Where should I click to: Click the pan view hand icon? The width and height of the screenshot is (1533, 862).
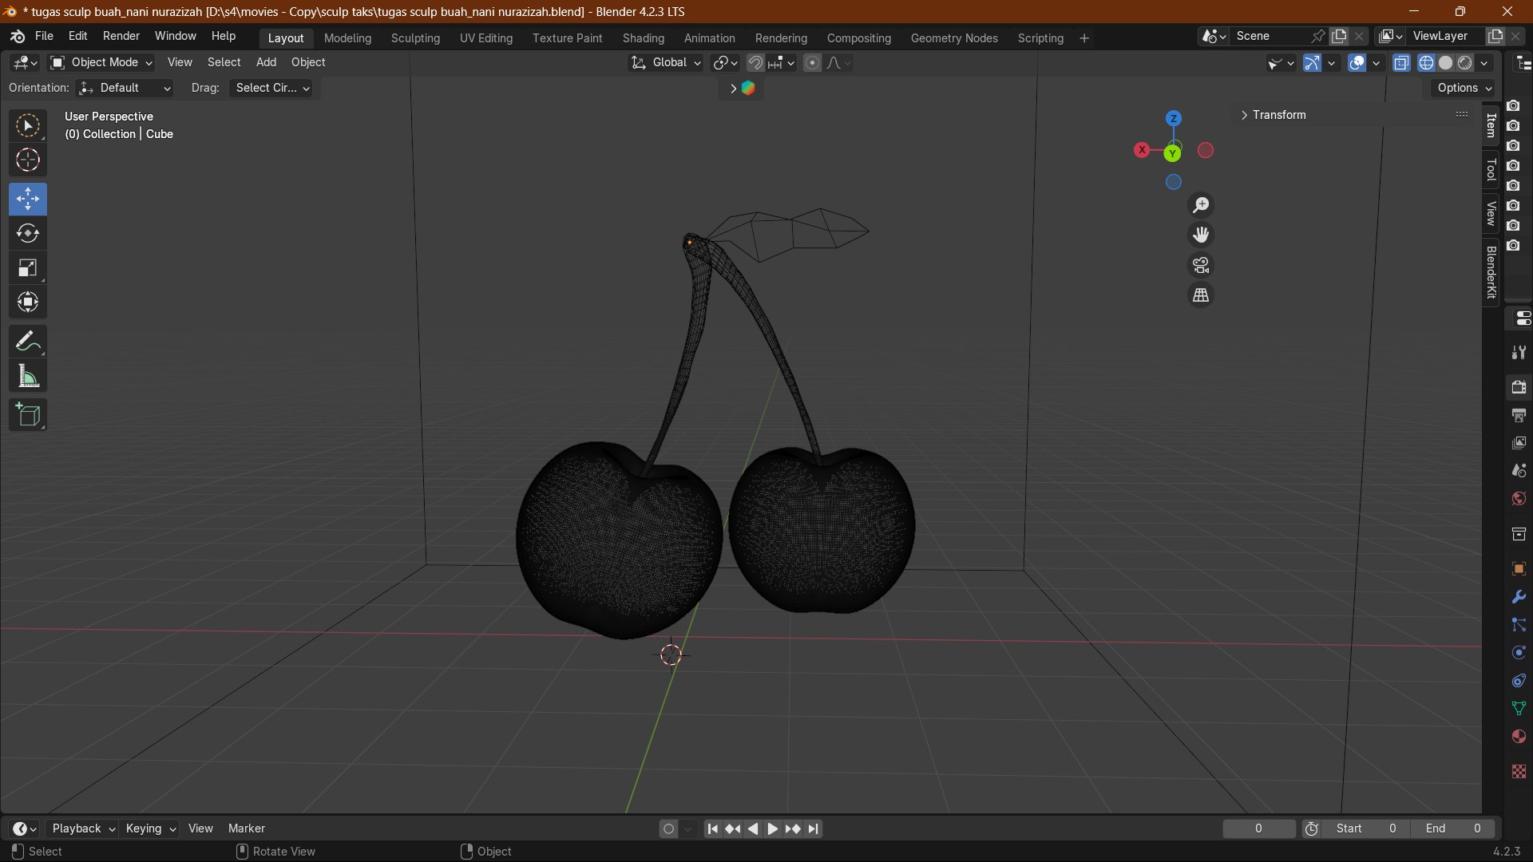[1201, 235]
